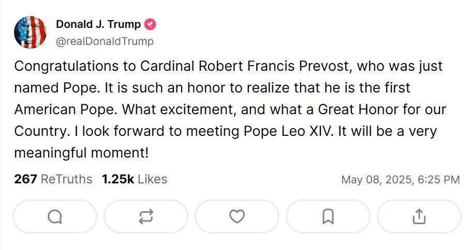The height and width of the screenshot is (250, 471).
Task: Click 'meaningful moment!' at the post's end
Action: click(82, 153)
